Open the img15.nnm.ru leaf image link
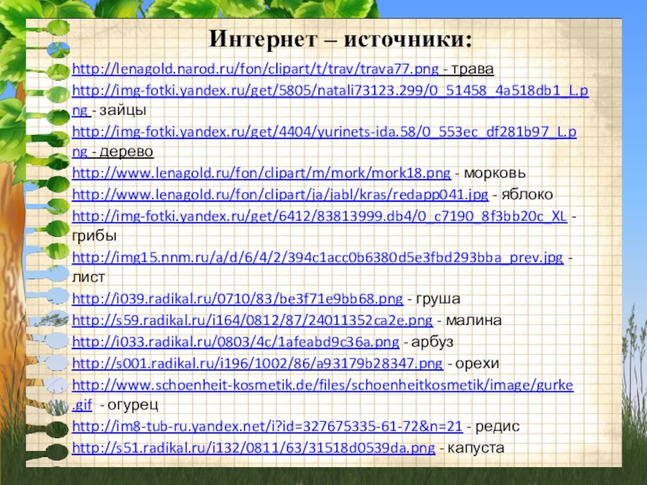The height and width of the screenshot is (485, 647). (317, 257)
